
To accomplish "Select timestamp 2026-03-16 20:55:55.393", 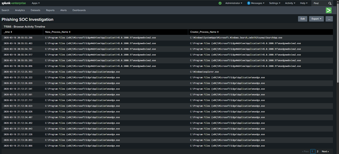I will click(18, 60).
